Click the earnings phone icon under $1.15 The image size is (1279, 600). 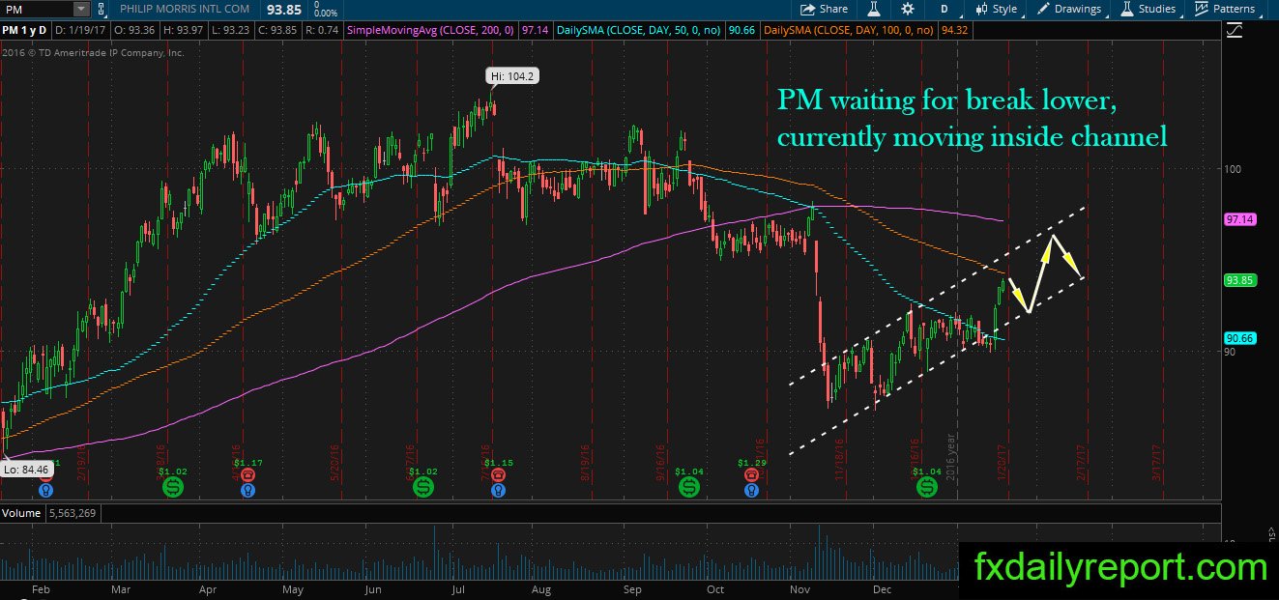497,475
